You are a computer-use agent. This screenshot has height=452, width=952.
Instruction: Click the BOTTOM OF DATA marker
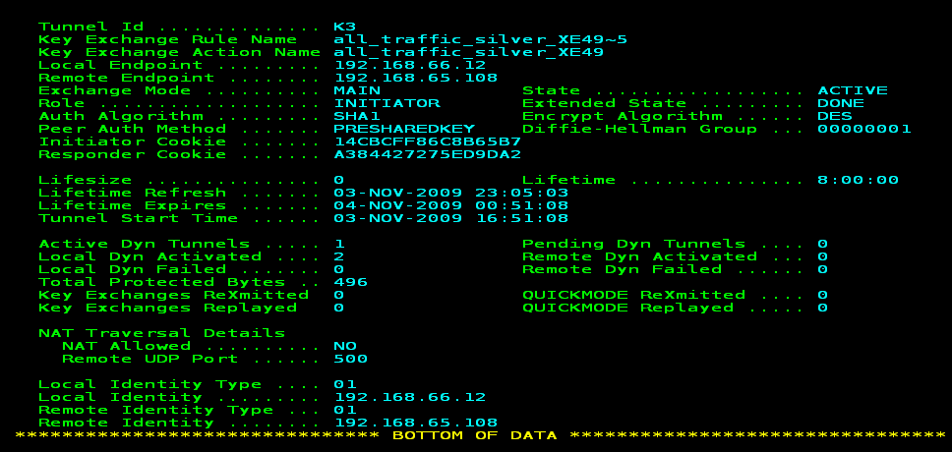point(474,435)
